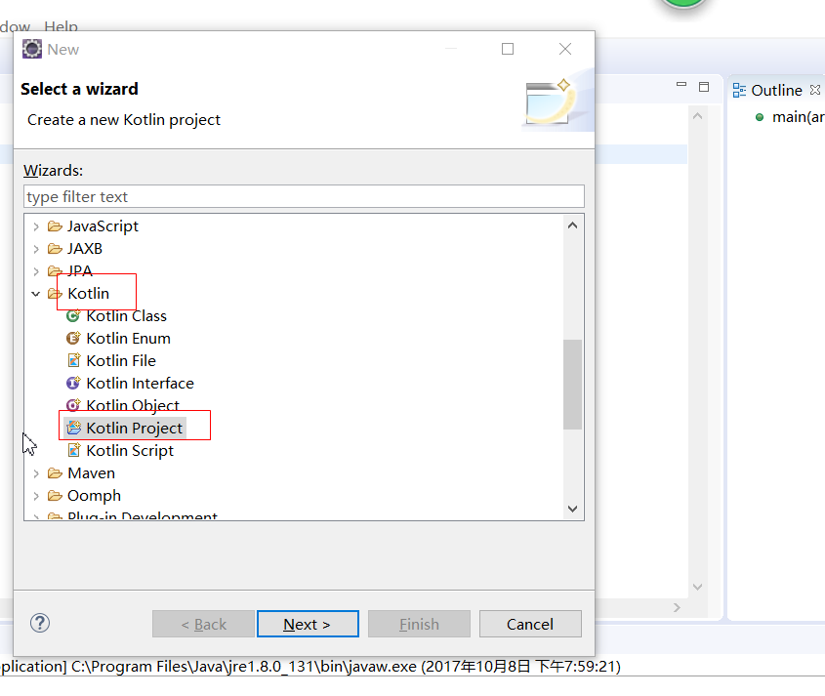Click the Kotlin Project wizard icon
This screenshot has width=825, height=696.
coord(73,428)
